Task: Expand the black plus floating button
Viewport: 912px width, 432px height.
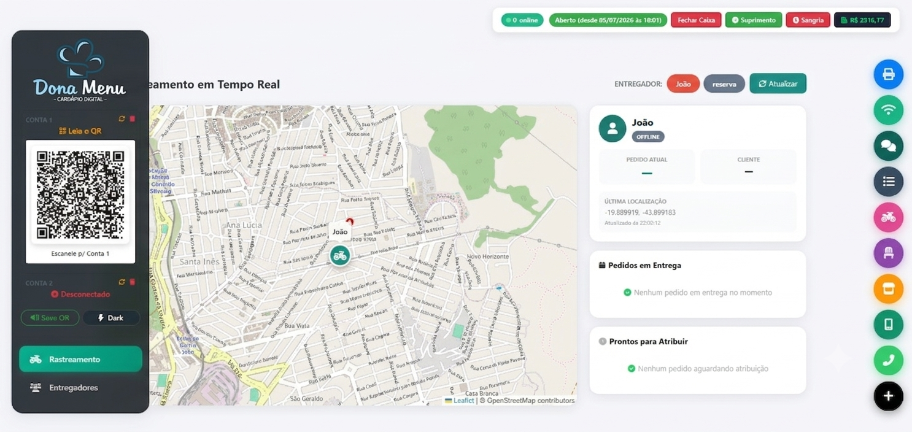Action: click(x=888, y=396)
